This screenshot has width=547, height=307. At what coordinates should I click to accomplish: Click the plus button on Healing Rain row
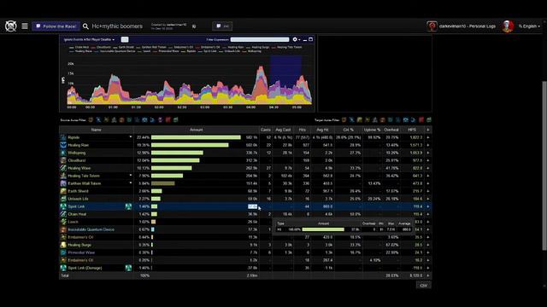coord(428,145)
